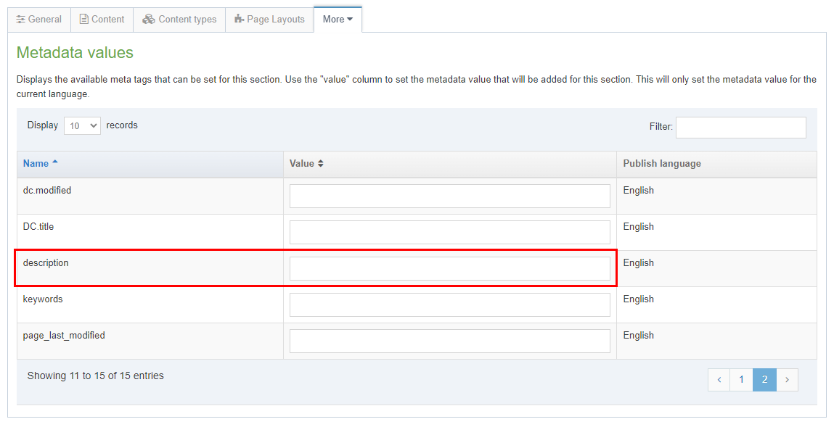Click English in the keywords row

point(638,299)
